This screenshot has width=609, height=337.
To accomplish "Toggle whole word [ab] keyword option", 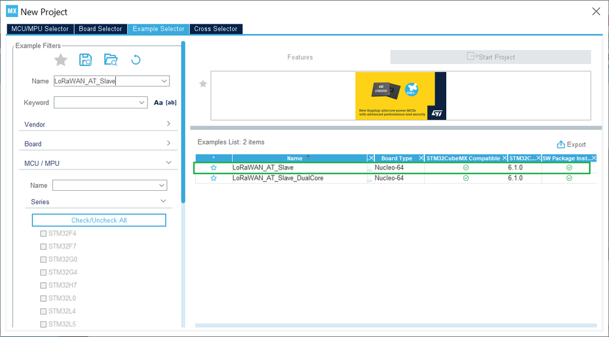I will pos(171,102).
